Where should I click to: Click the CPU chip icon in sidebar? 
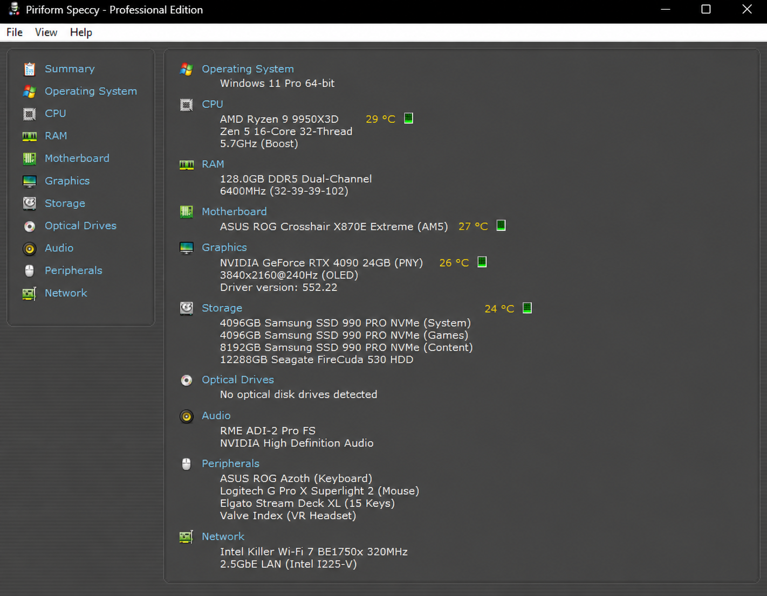(30, 114)
